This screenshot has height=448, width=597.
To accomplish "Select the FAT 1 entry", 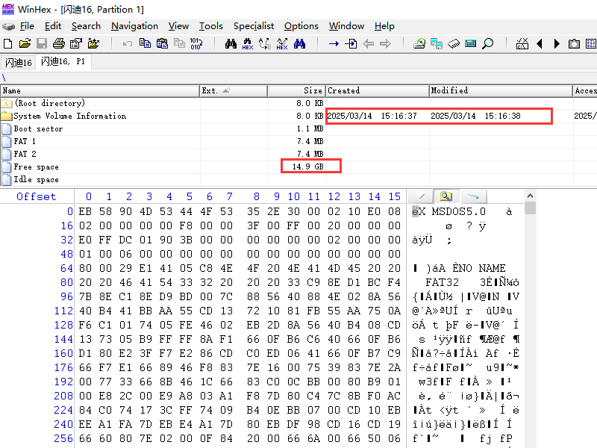I will (25, 141).
